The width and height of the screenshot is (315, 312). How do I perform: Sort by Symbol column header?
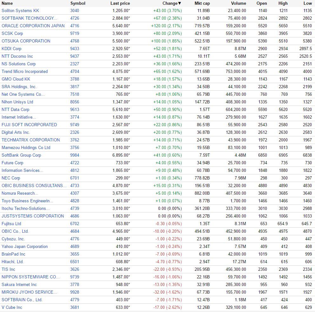(x=78, y=3)
